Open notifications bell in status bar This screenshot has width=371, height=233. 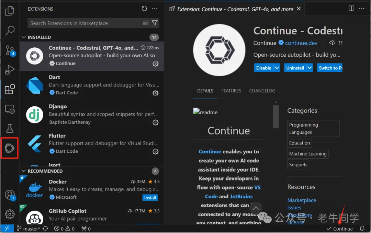click(362, 229)
